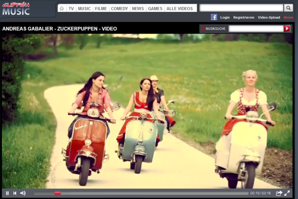The height and width of the screenshot is (199, 298).
Task: Go to the home page icon
Action: 62,8
